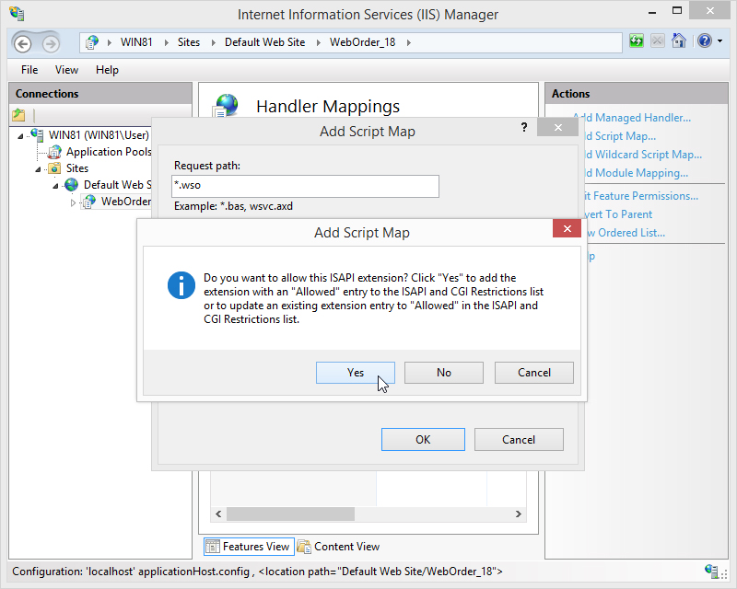This screenshot has height=589, width=737.
Task: Click the stop loading icon
Action: pyautogui.click(x=657, y=40)
